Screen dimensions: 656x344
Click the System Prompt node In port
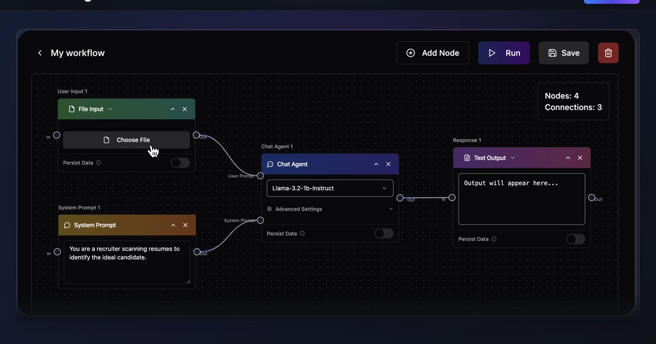(x=57, y=252)
